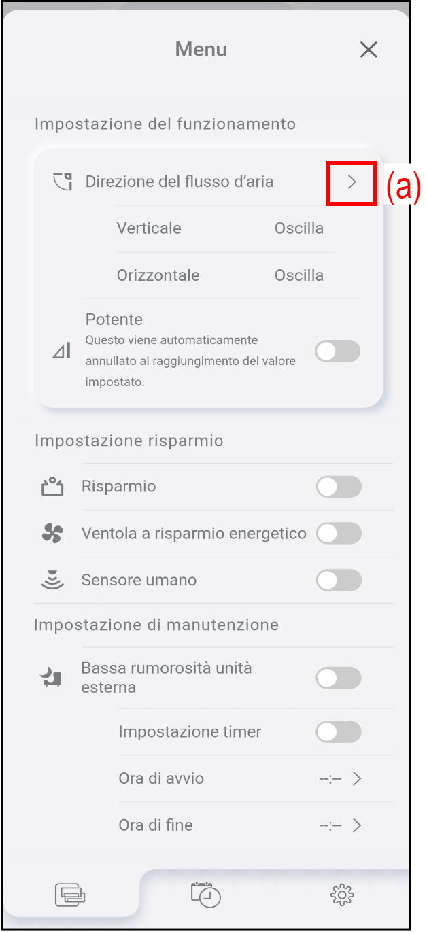The width and height of the screenshot is (427, 932).
Task: Click the Risparmio economy icon
Action: [52, 487]
